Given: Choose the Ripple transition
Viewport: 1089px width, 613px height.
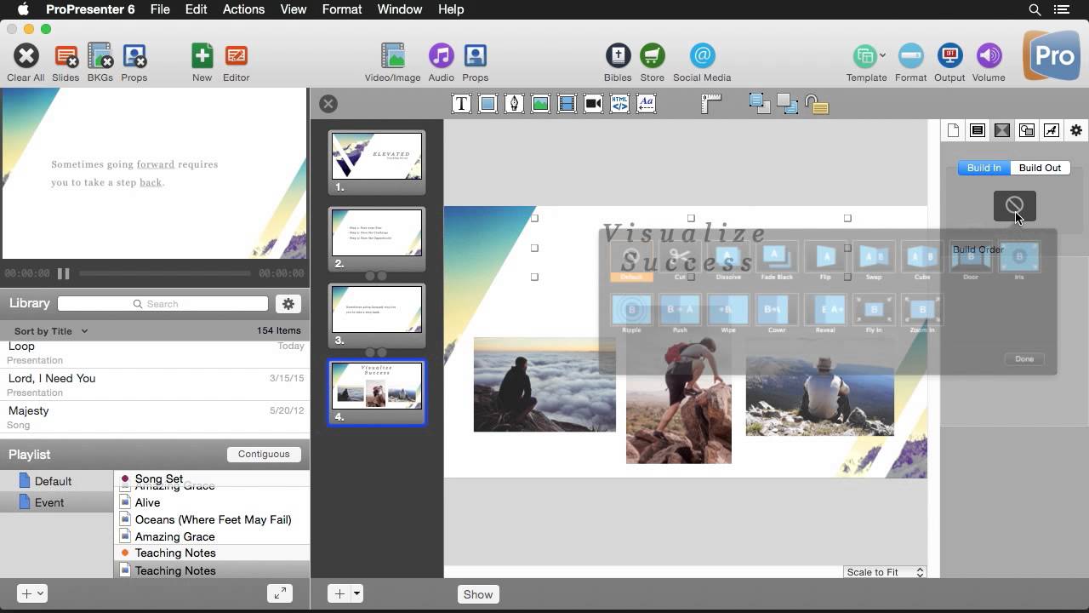Looking at the screenshot, I should click(631, 312).
